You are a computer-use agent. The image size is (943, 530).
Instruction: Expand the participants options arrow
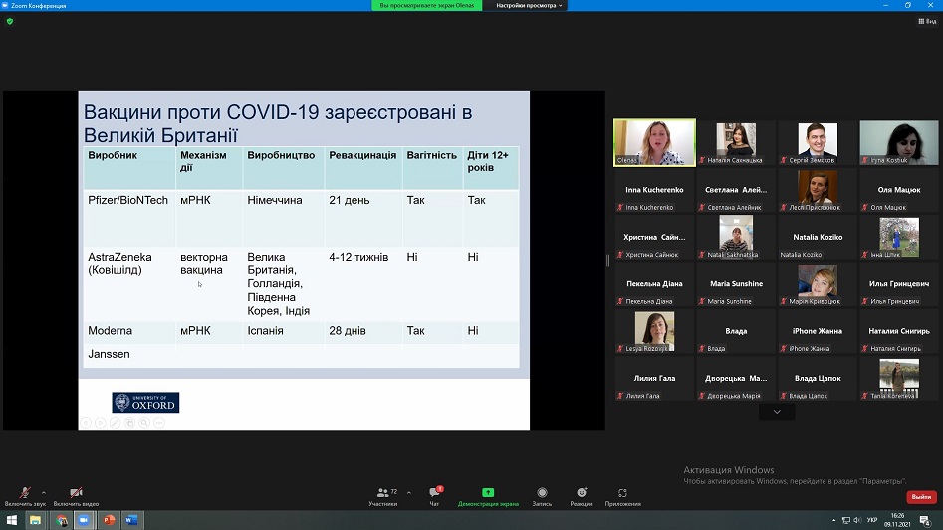(408, 491)
